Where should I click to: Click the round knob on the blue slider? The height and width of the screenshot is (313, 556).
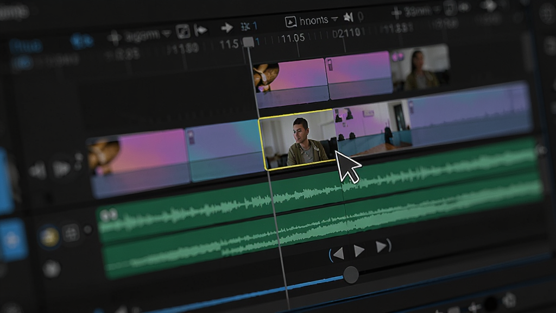[351, 274]
